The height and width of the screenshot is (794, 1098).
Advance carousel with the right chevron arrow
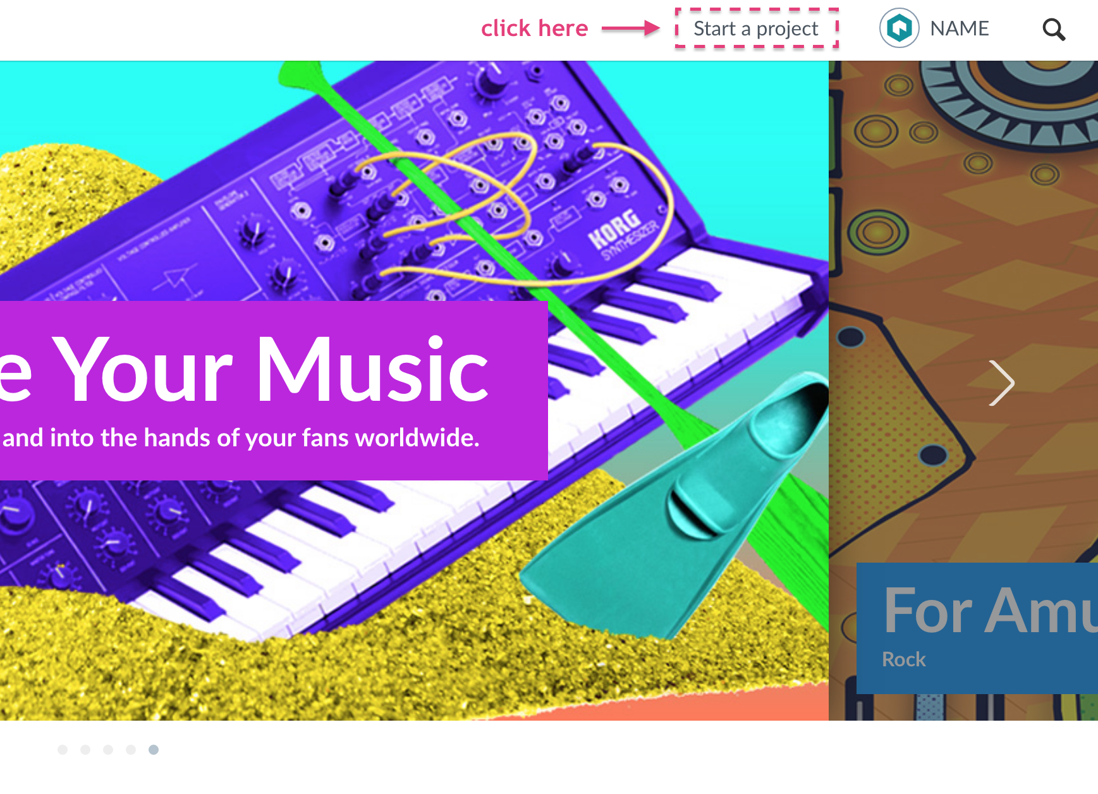pyautogui.click(x=1002, y=382)
